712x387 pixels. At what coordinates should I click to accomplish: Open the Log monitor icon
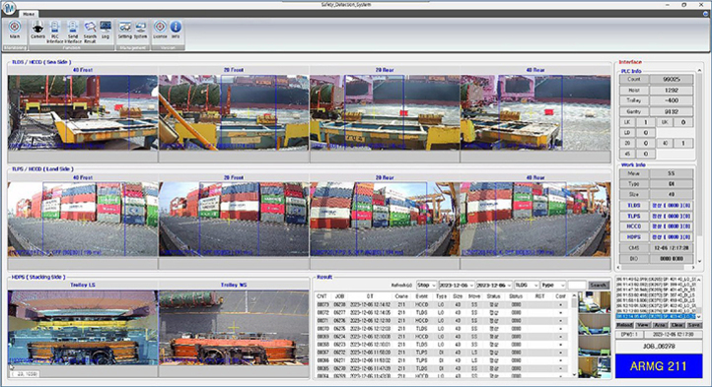pos(106,30)
